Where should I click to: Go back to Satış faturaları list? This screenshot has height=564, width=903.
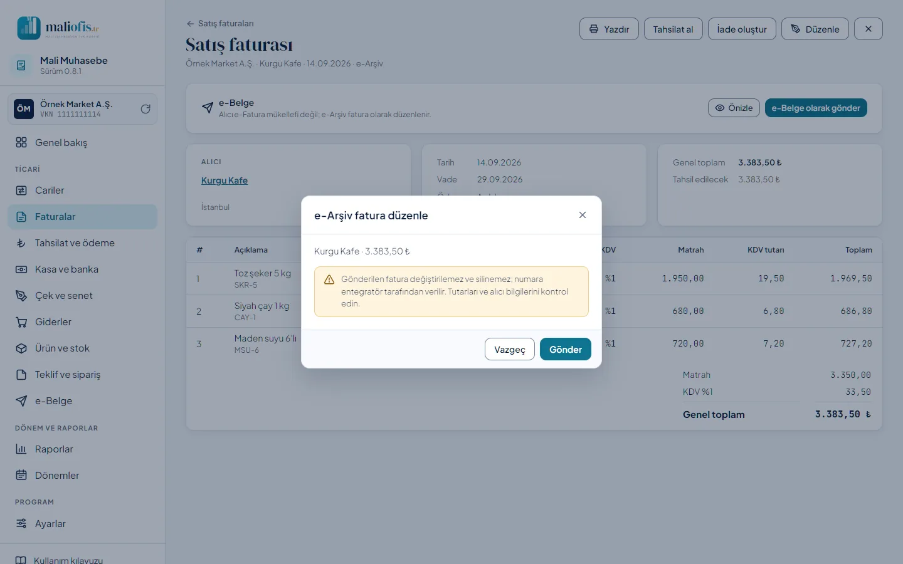click(220, 23)
